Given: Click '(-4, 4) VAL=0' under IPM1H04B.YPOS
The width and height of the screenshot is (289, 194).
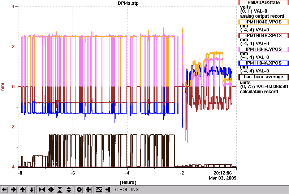Looking at the screenshot, I should (x=255, y=30).
